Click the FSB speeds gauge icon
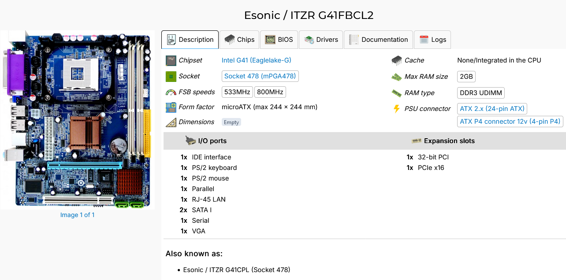566x280 pixels. 171,92
